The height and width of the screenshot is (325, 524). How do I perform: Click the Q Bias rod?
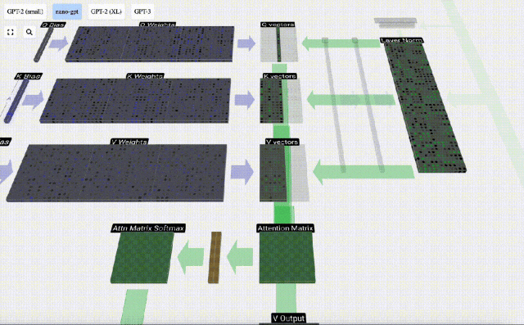click(x=43, y=44)
